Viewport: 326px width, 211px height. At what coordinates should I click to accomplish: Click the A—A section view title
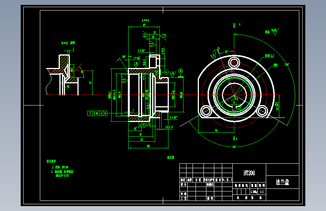tap(146, 20)
